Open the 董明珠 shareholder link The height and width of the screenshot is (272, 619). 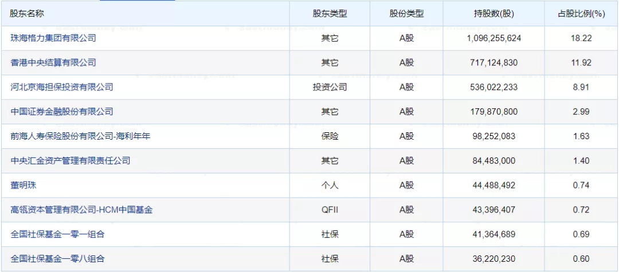point(23,186)
